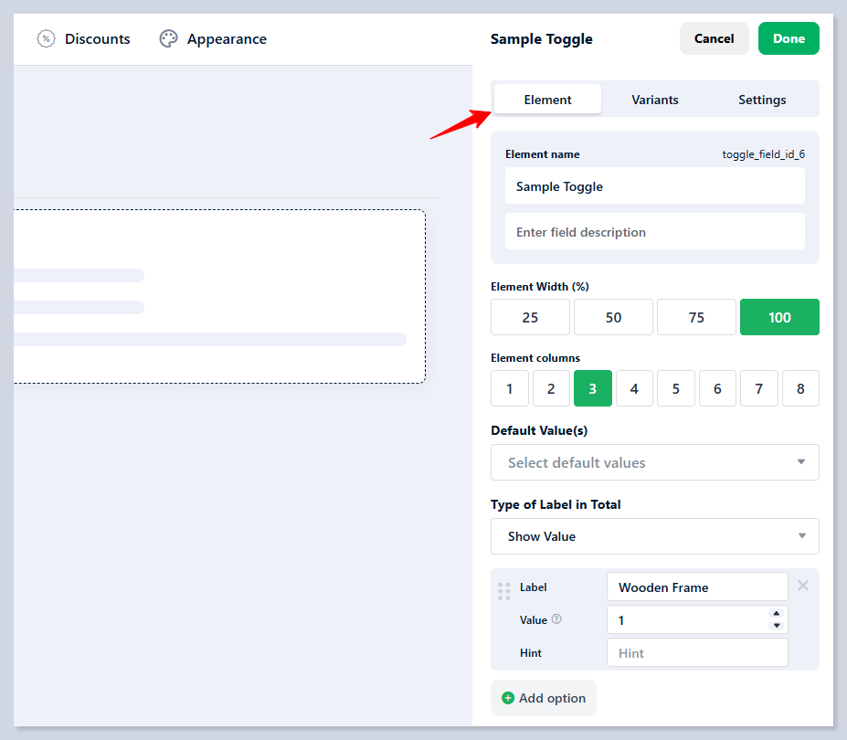Set Element Width to 75
Viewport: 847px width, 740px height.
(696, 317)
